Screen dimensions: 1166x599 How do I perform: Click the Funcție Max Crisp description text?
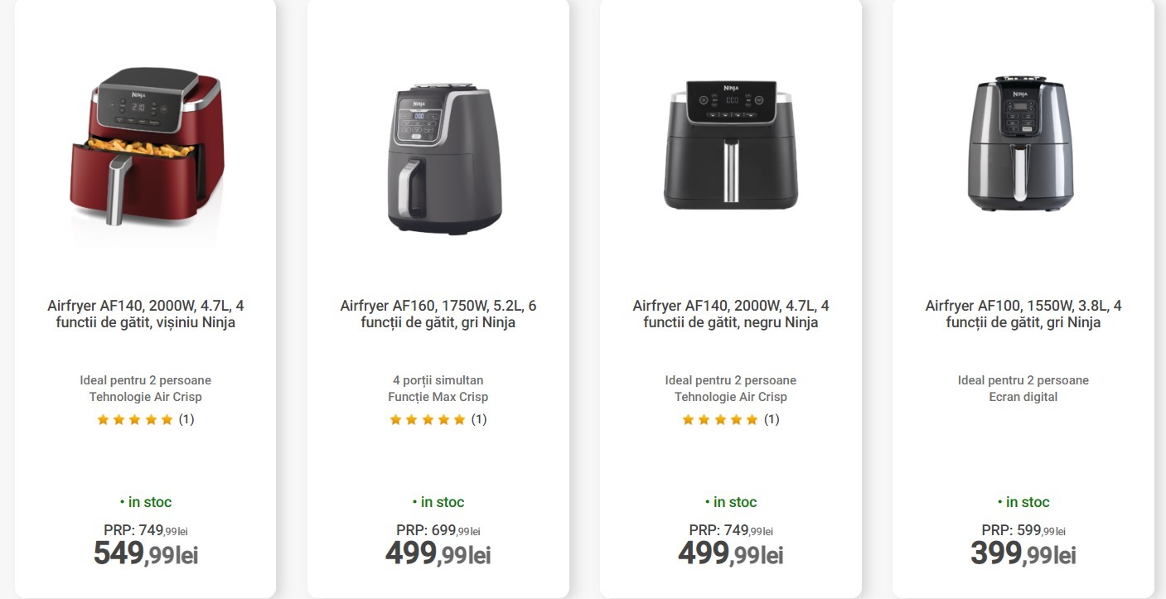438,397
